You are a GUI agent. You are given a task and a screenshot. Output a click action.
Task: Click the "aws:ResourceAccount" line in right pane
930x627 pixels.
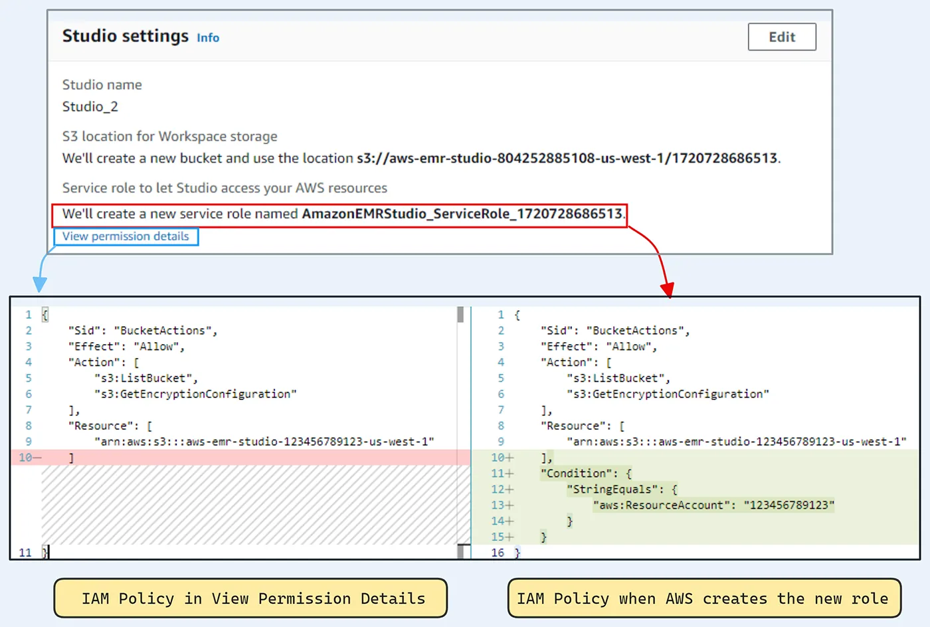(713, 505)
